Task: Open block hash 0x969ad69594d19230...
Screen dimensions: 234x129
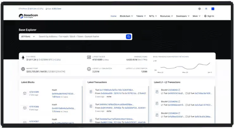Action: [x=63, y=94]
